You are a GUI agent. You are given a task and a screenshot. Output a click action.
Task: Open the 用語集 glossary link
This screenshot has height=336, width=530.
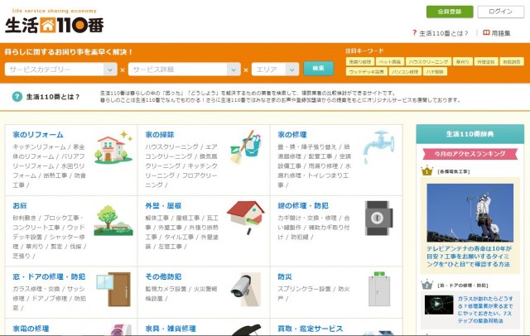(501, 33)
